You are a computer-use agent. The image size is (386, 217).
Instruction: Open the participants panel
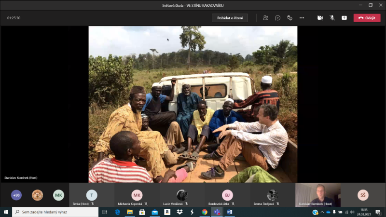(265, 18)
